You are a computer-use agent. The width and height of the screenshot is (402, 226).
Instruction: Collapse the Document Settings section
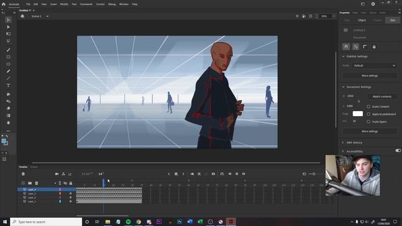coord(343,87)
